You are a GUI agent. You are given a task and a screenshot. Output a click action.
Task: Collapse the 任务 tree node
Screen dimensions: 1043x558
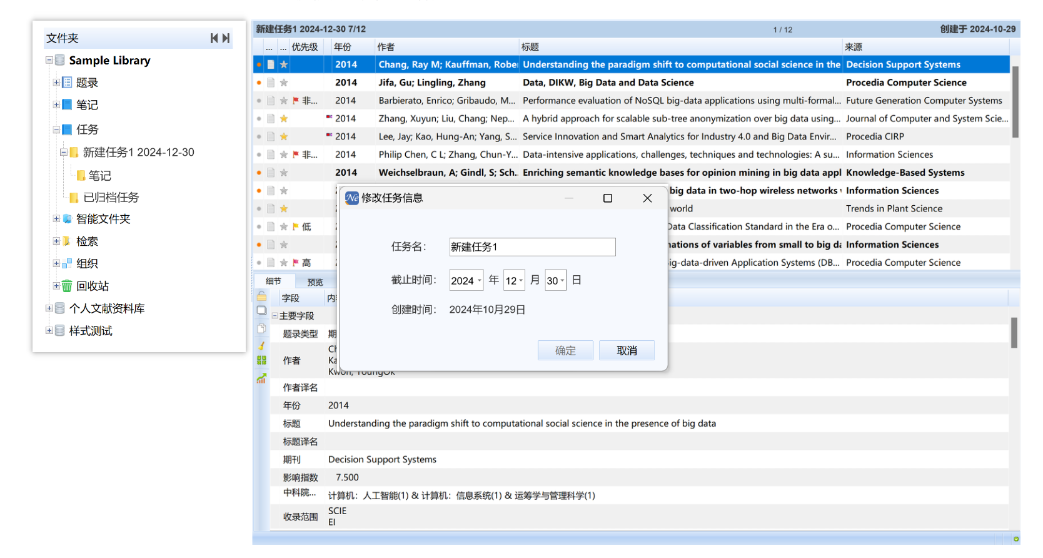pos(56,129)
